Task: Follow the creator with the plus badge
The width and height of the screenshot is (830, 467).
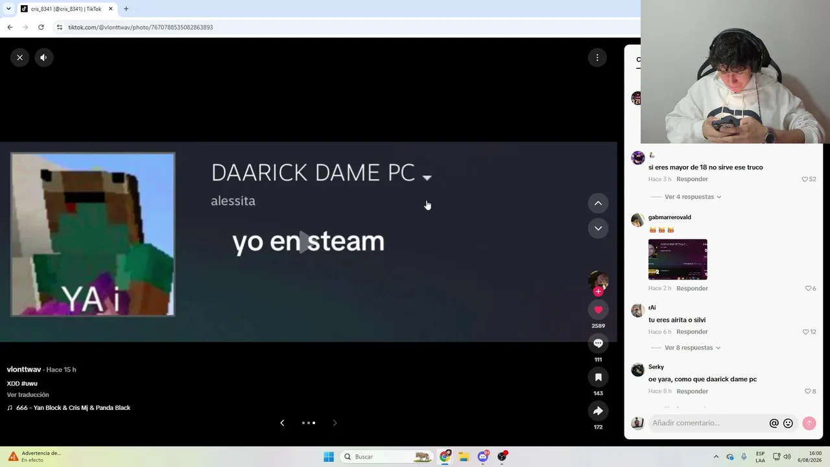Action: tap(598, 292)
